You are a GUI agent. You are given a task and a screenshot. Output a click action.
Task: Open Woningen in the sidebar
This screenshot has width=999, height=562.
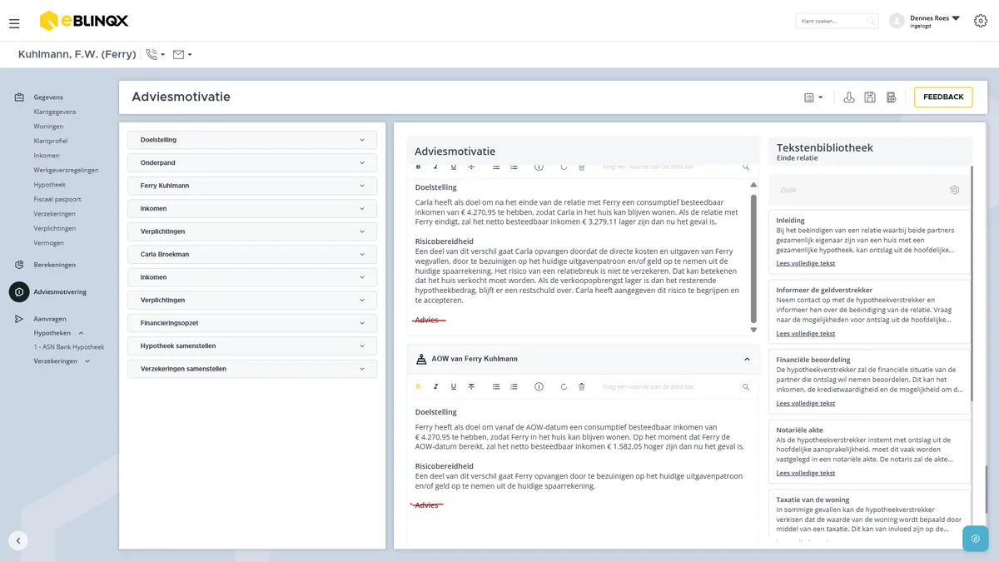pos(48,127)
